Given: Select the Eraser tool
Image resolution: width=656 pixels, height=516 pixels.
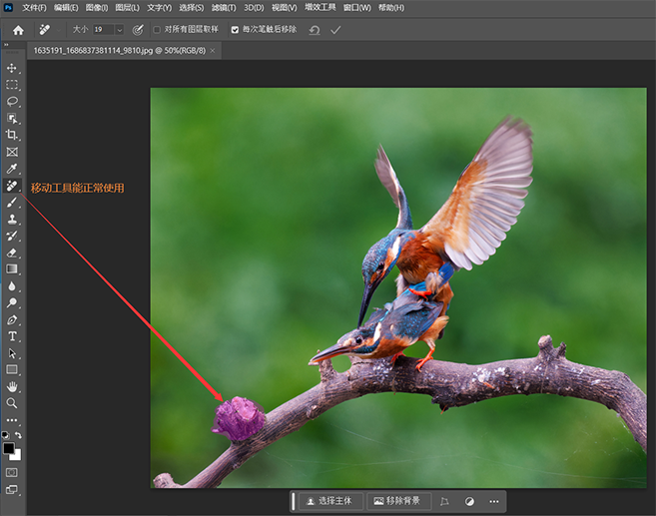Looking at the screenshot, I should point(12,253).
